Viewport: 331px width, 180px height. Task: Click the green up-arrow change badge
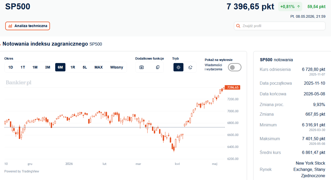(x=290, y=7)
